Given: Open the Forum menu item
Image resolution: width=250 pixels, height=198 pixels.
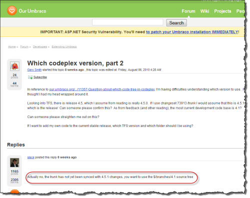Looking at the screenshot, I should tap(188, 11).
